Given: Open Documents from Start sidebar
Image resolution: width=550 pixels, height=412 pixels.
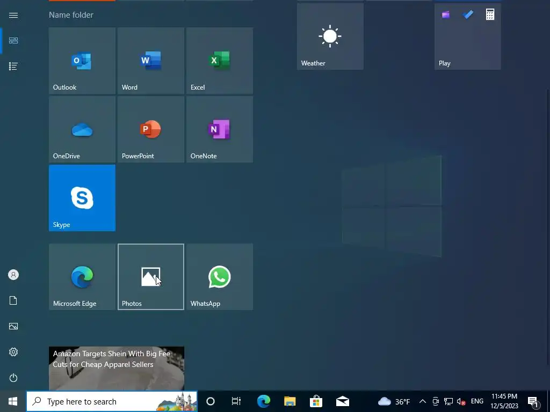Looking at the screenshot, I should pos(13,300).
